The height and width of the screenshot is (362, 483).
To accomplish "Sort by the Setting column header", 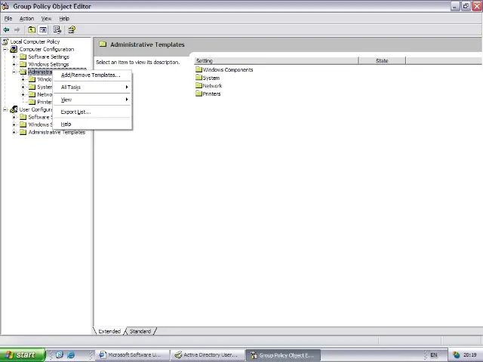I will (276, 60).
